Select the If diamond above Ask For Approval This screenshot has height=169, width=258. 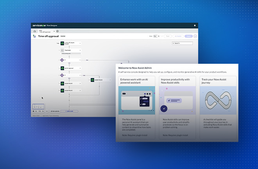pos(62,60)
